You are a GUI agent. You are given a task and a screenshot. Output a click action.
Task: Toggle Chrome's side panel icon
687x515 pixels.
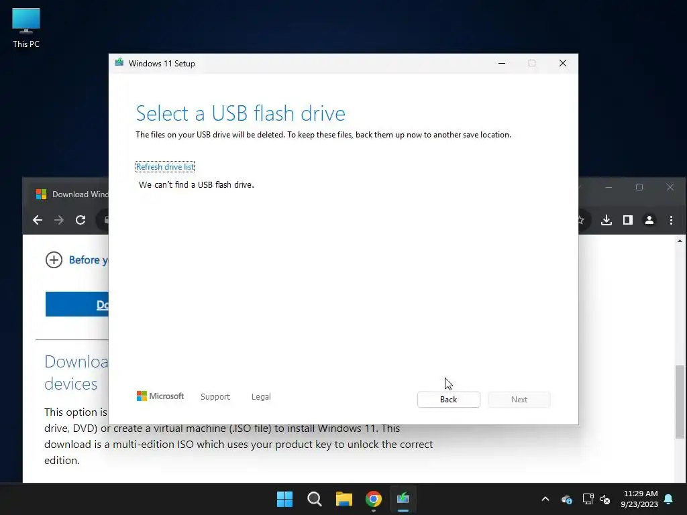[x=628, y=220]
